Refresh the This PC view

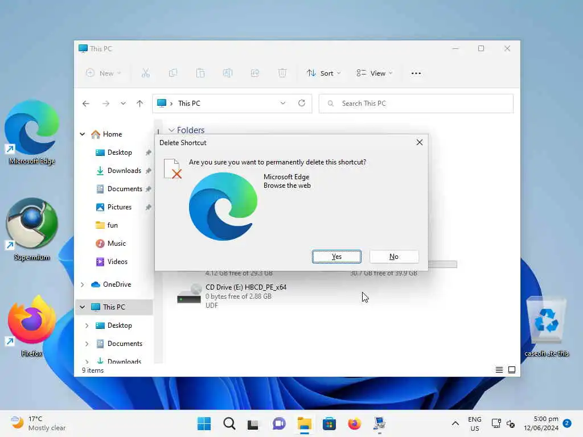tap(302, 104)
